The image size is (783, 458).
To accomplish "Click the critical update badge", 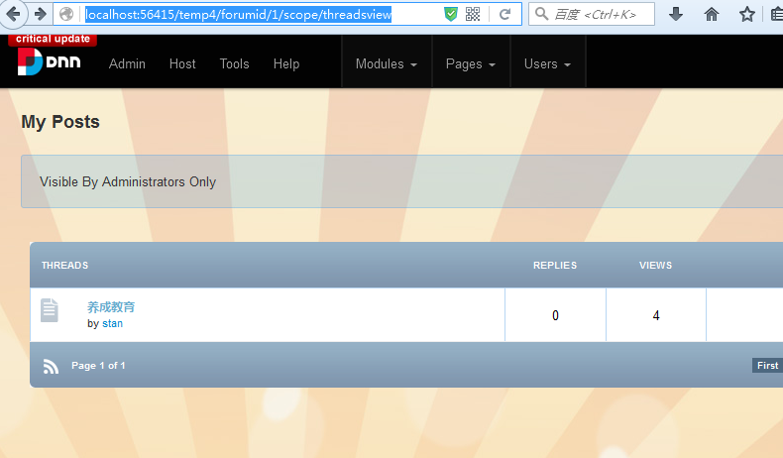I will click(53, 40).
